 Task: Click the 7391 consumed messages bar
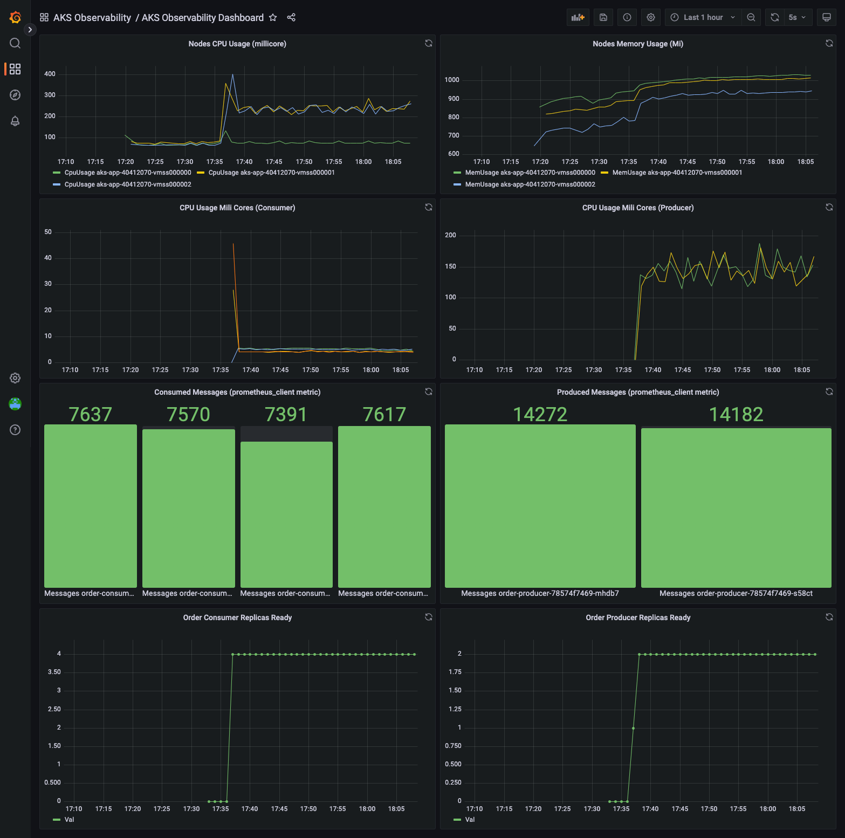[286, 514]
